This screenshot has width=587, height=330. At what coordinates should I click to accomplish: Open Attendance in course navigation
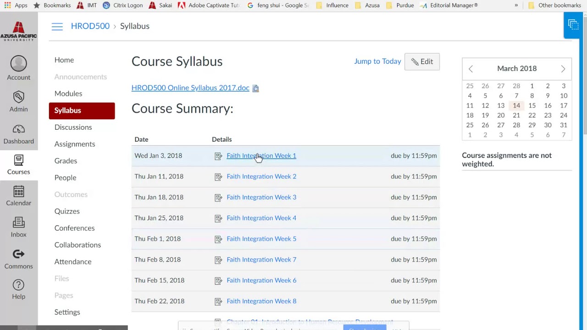73,262
